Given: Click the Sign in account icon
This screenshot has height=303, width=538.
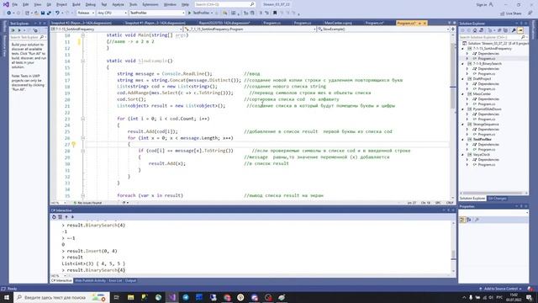Looking at the screenshot, I should 491,4.
